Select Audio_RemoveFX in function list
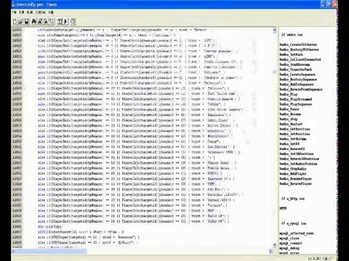The height and width of the screenshot is (261, 349). 292,149
